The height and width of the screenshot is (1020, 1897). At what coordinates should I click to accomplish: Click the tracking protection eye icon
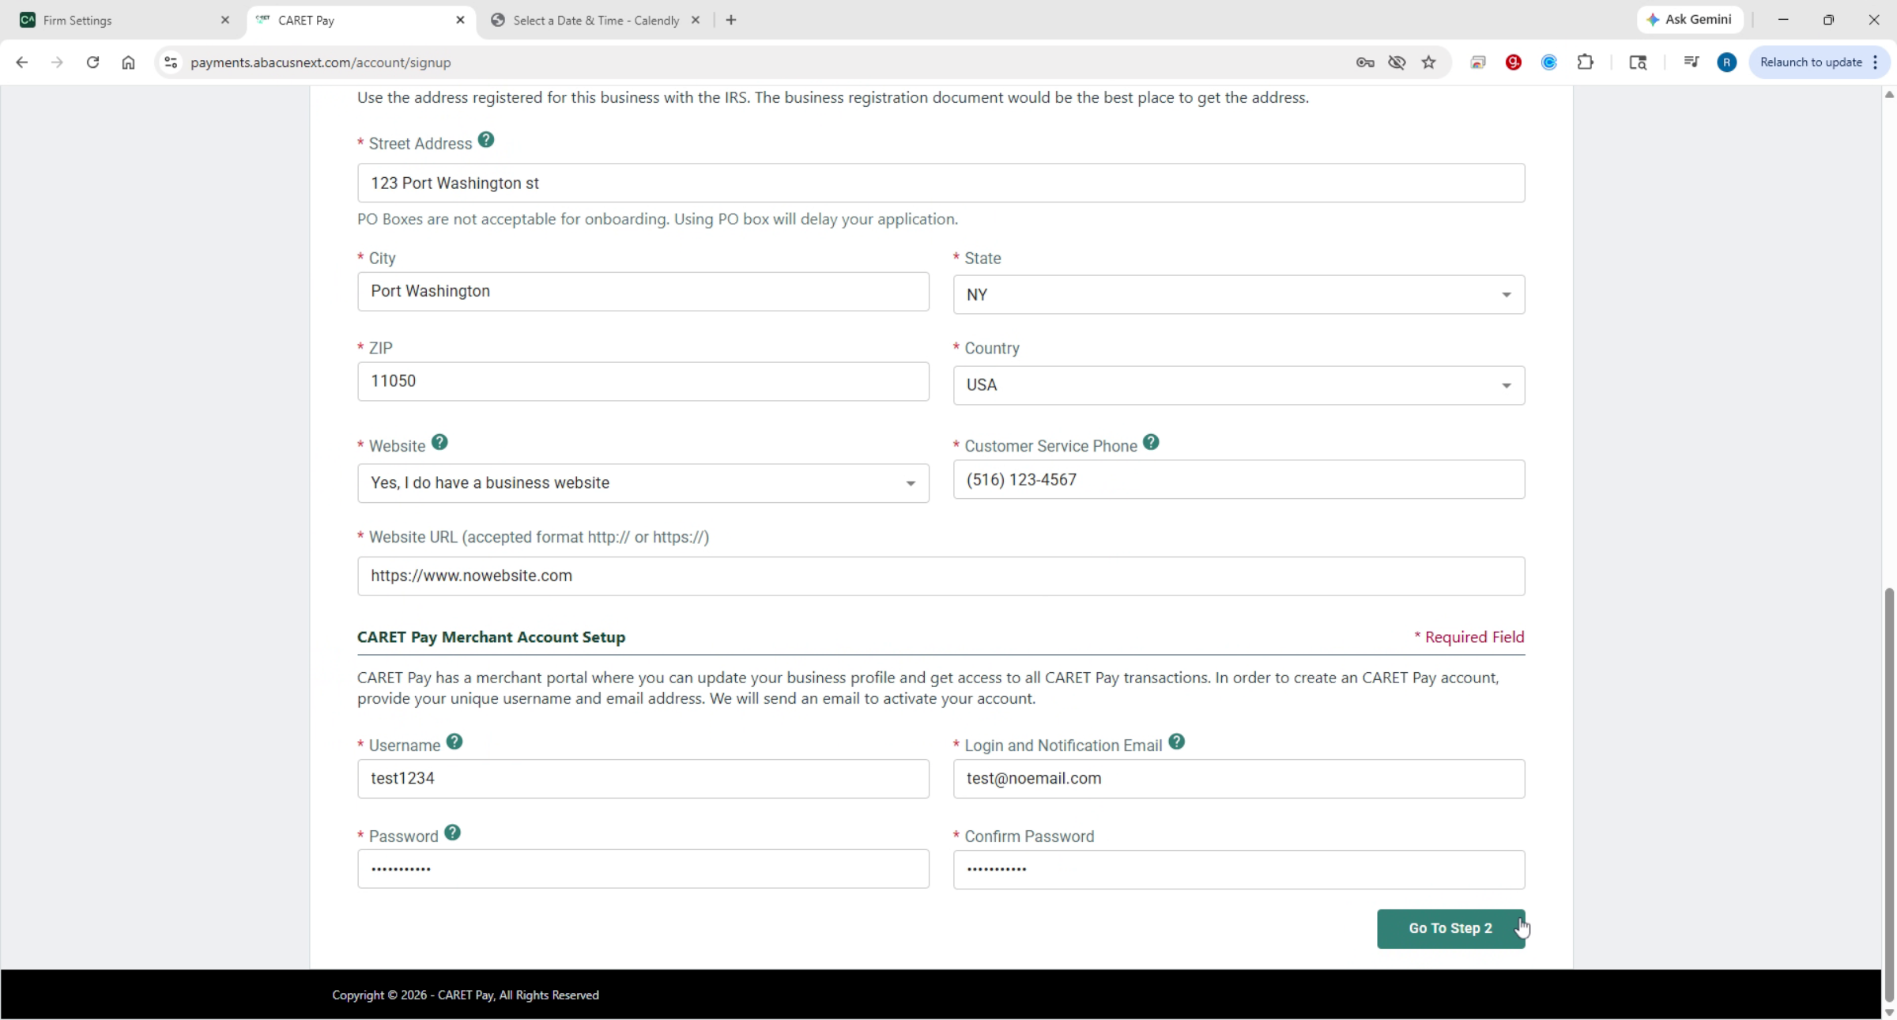tap(1397, 62)
